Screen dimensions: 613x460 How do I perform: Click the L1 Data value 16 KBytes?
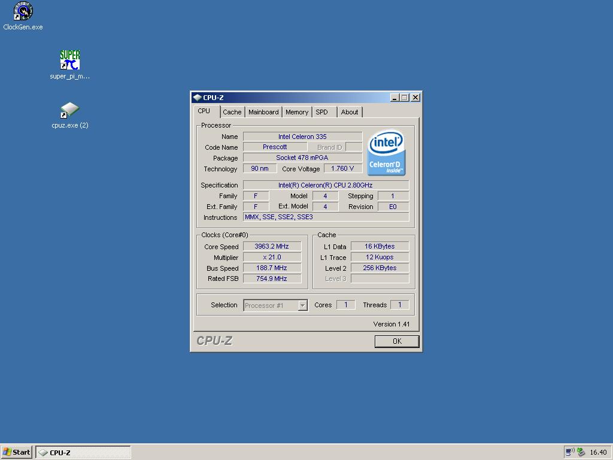click(x=380, y=246)
